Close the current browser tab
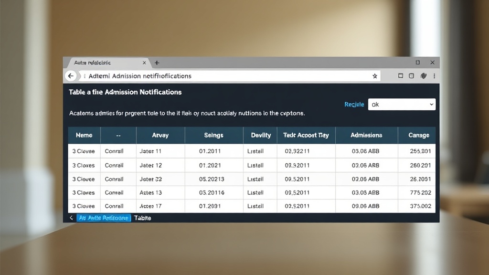Screen dimensions: 489x275 (144, 63)
